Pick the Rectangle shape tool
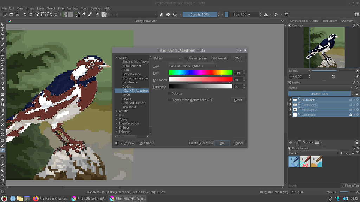Screen dimensions: 360x202 pyautogui.click(x=2, y=54)
